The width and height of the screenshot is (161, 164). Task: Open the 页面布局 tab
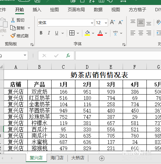76,10
